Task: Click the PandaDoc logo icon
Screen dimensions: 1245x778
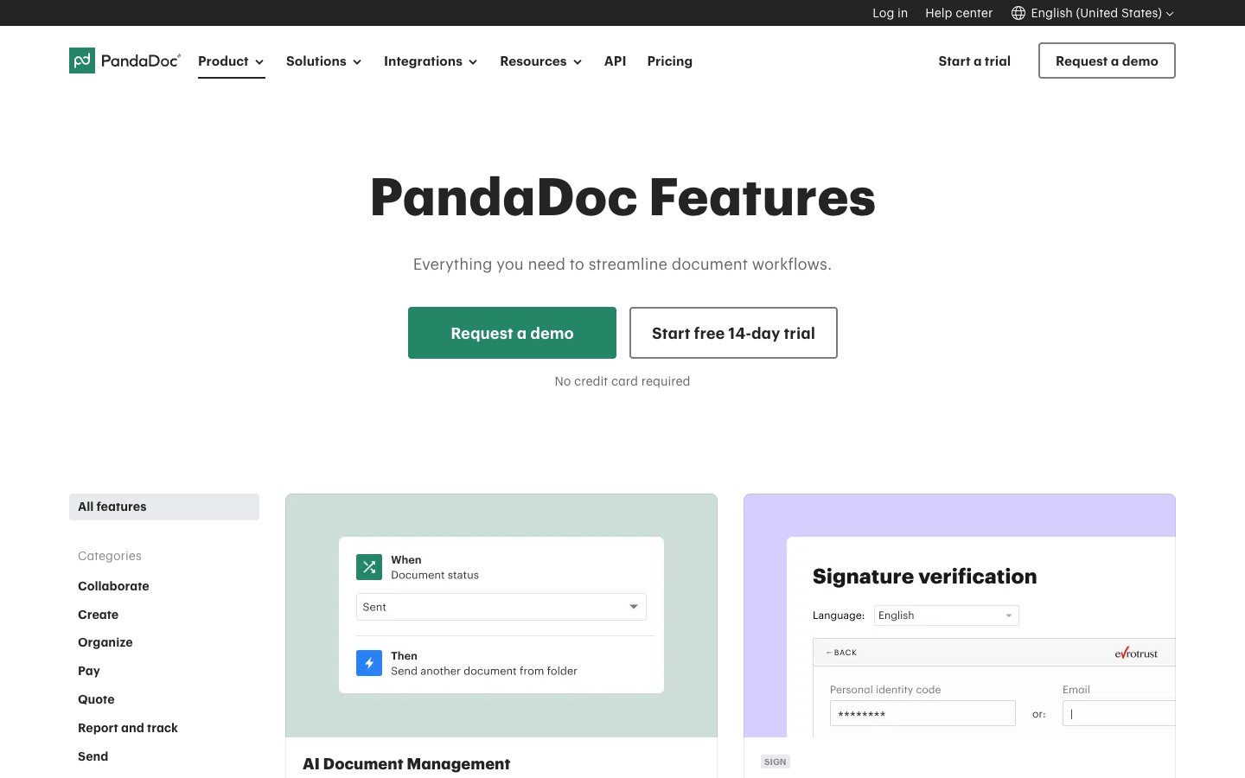Action: (x=82, y=61)
